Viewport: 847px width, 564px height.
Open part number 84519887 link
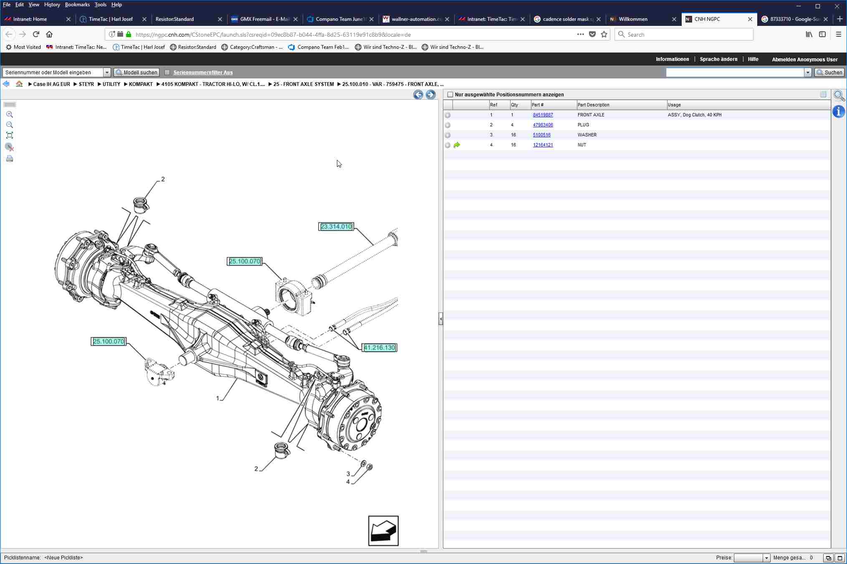tap(543, 115)
